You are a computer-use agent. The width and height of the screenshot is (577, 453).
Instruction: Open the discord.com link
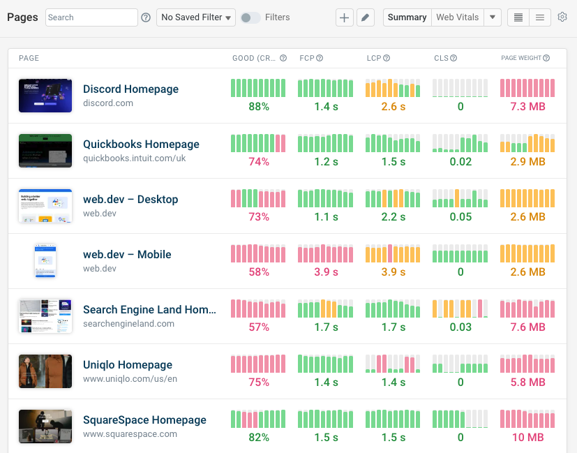coord(108,103)
